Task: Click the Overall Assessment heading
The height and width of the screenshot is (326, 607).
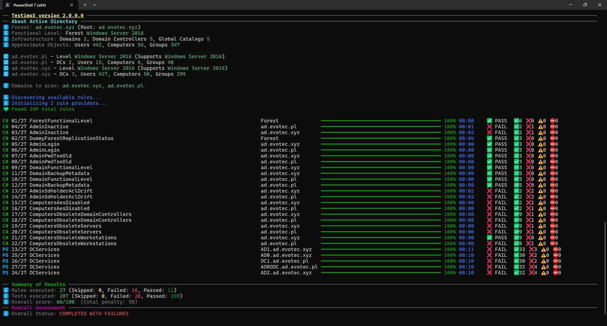Action: pos(38,308)
